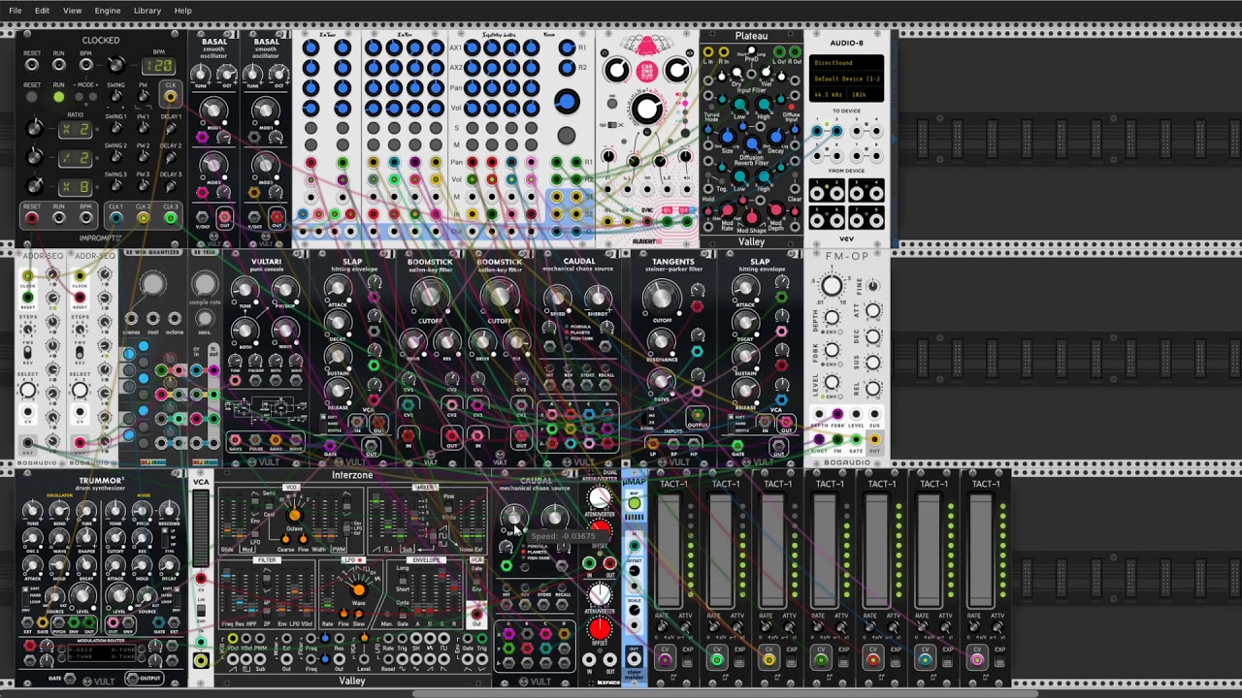Viewport: 1242px width, 698px height.
Task: Flip the LIN/EXP switch on the VCA module
Action: [x=201, y=611]
